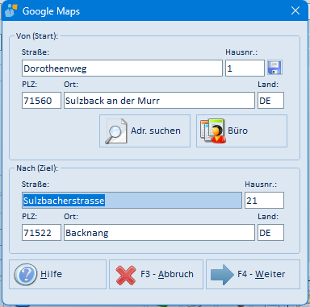Click the Hilfe button
This screenshot has height=307, width=310.
pyautogui.click(x=57, y=274)
